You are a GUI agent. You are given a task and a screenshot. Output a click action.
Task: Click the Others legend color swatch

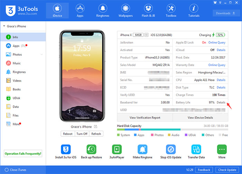tap(203, 135)
